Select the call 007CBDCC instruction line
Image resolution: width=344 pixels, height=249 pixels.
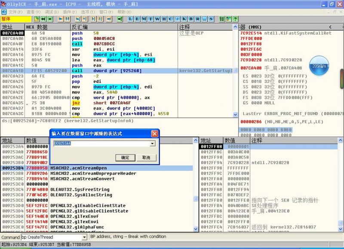coord(116,44)
